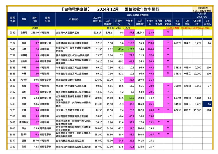Image resolution: width=218 pixels, height=154 pixels.
Task: Select the 4,184 CB balance cell
Action: click(x=198, y=98)
